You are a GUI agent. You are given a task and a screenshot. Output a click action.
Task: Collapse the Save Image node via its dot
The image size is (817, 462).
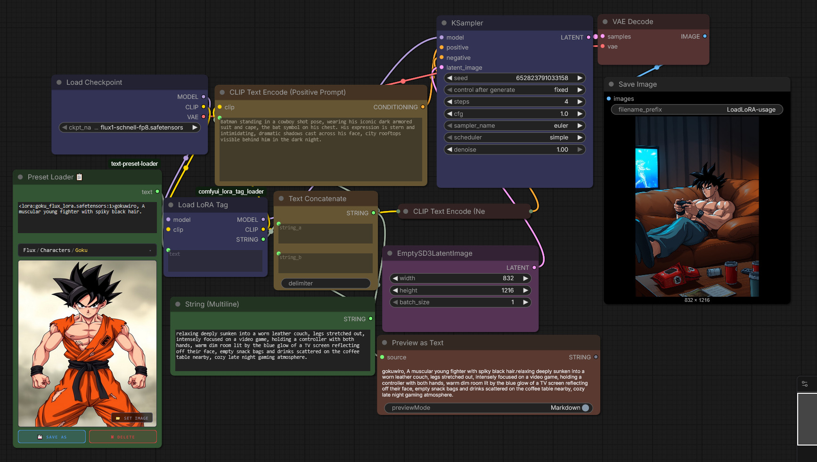(611, 84)
